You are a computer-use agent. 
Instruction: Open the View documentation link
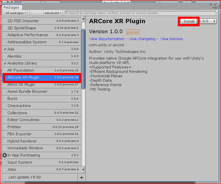tap(107, 39)
